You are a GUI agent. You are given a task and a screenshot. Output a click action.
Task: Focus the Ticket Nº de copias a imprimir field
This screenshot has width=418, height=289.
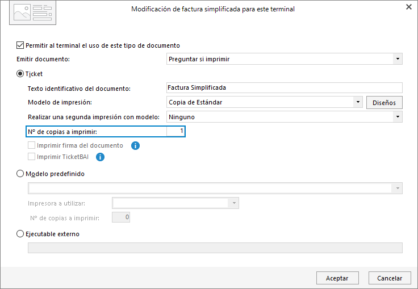(x=175, y=131)
